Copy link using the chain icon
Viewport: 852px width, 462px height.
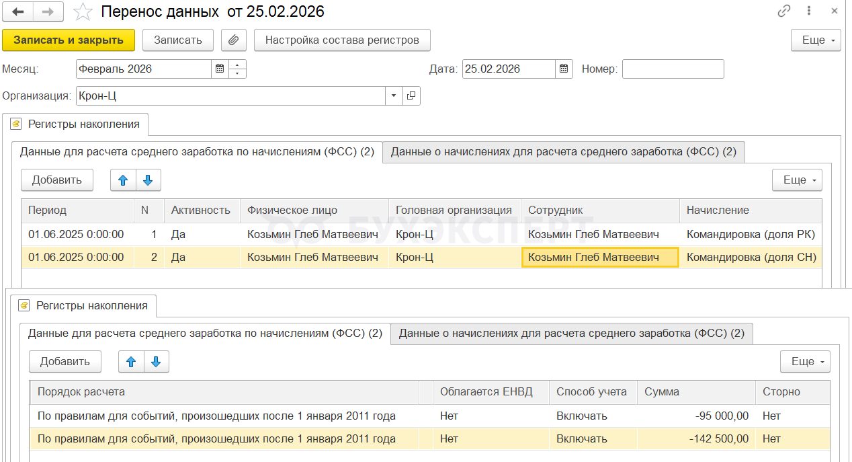click(x=783, y=11)
